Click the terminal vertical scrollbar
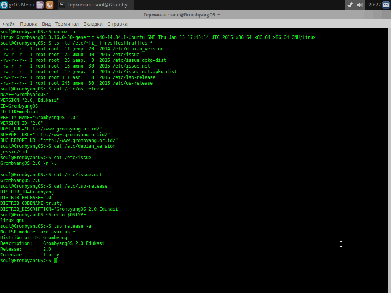 tap(389, 161)
